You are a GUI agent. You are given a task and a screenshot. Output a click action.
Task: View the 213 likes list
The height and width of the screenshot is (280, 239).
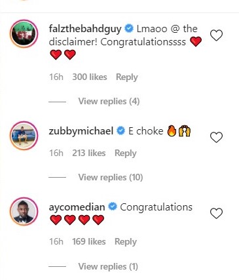pos(89,153)
